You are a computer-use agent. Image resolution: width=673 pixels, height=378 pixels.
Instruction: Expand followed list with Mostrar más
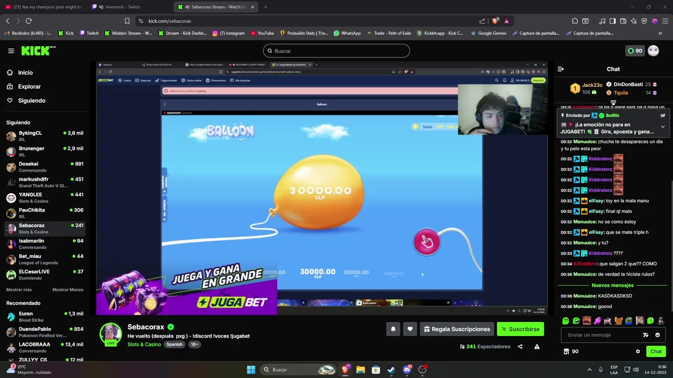coord(19,290)
